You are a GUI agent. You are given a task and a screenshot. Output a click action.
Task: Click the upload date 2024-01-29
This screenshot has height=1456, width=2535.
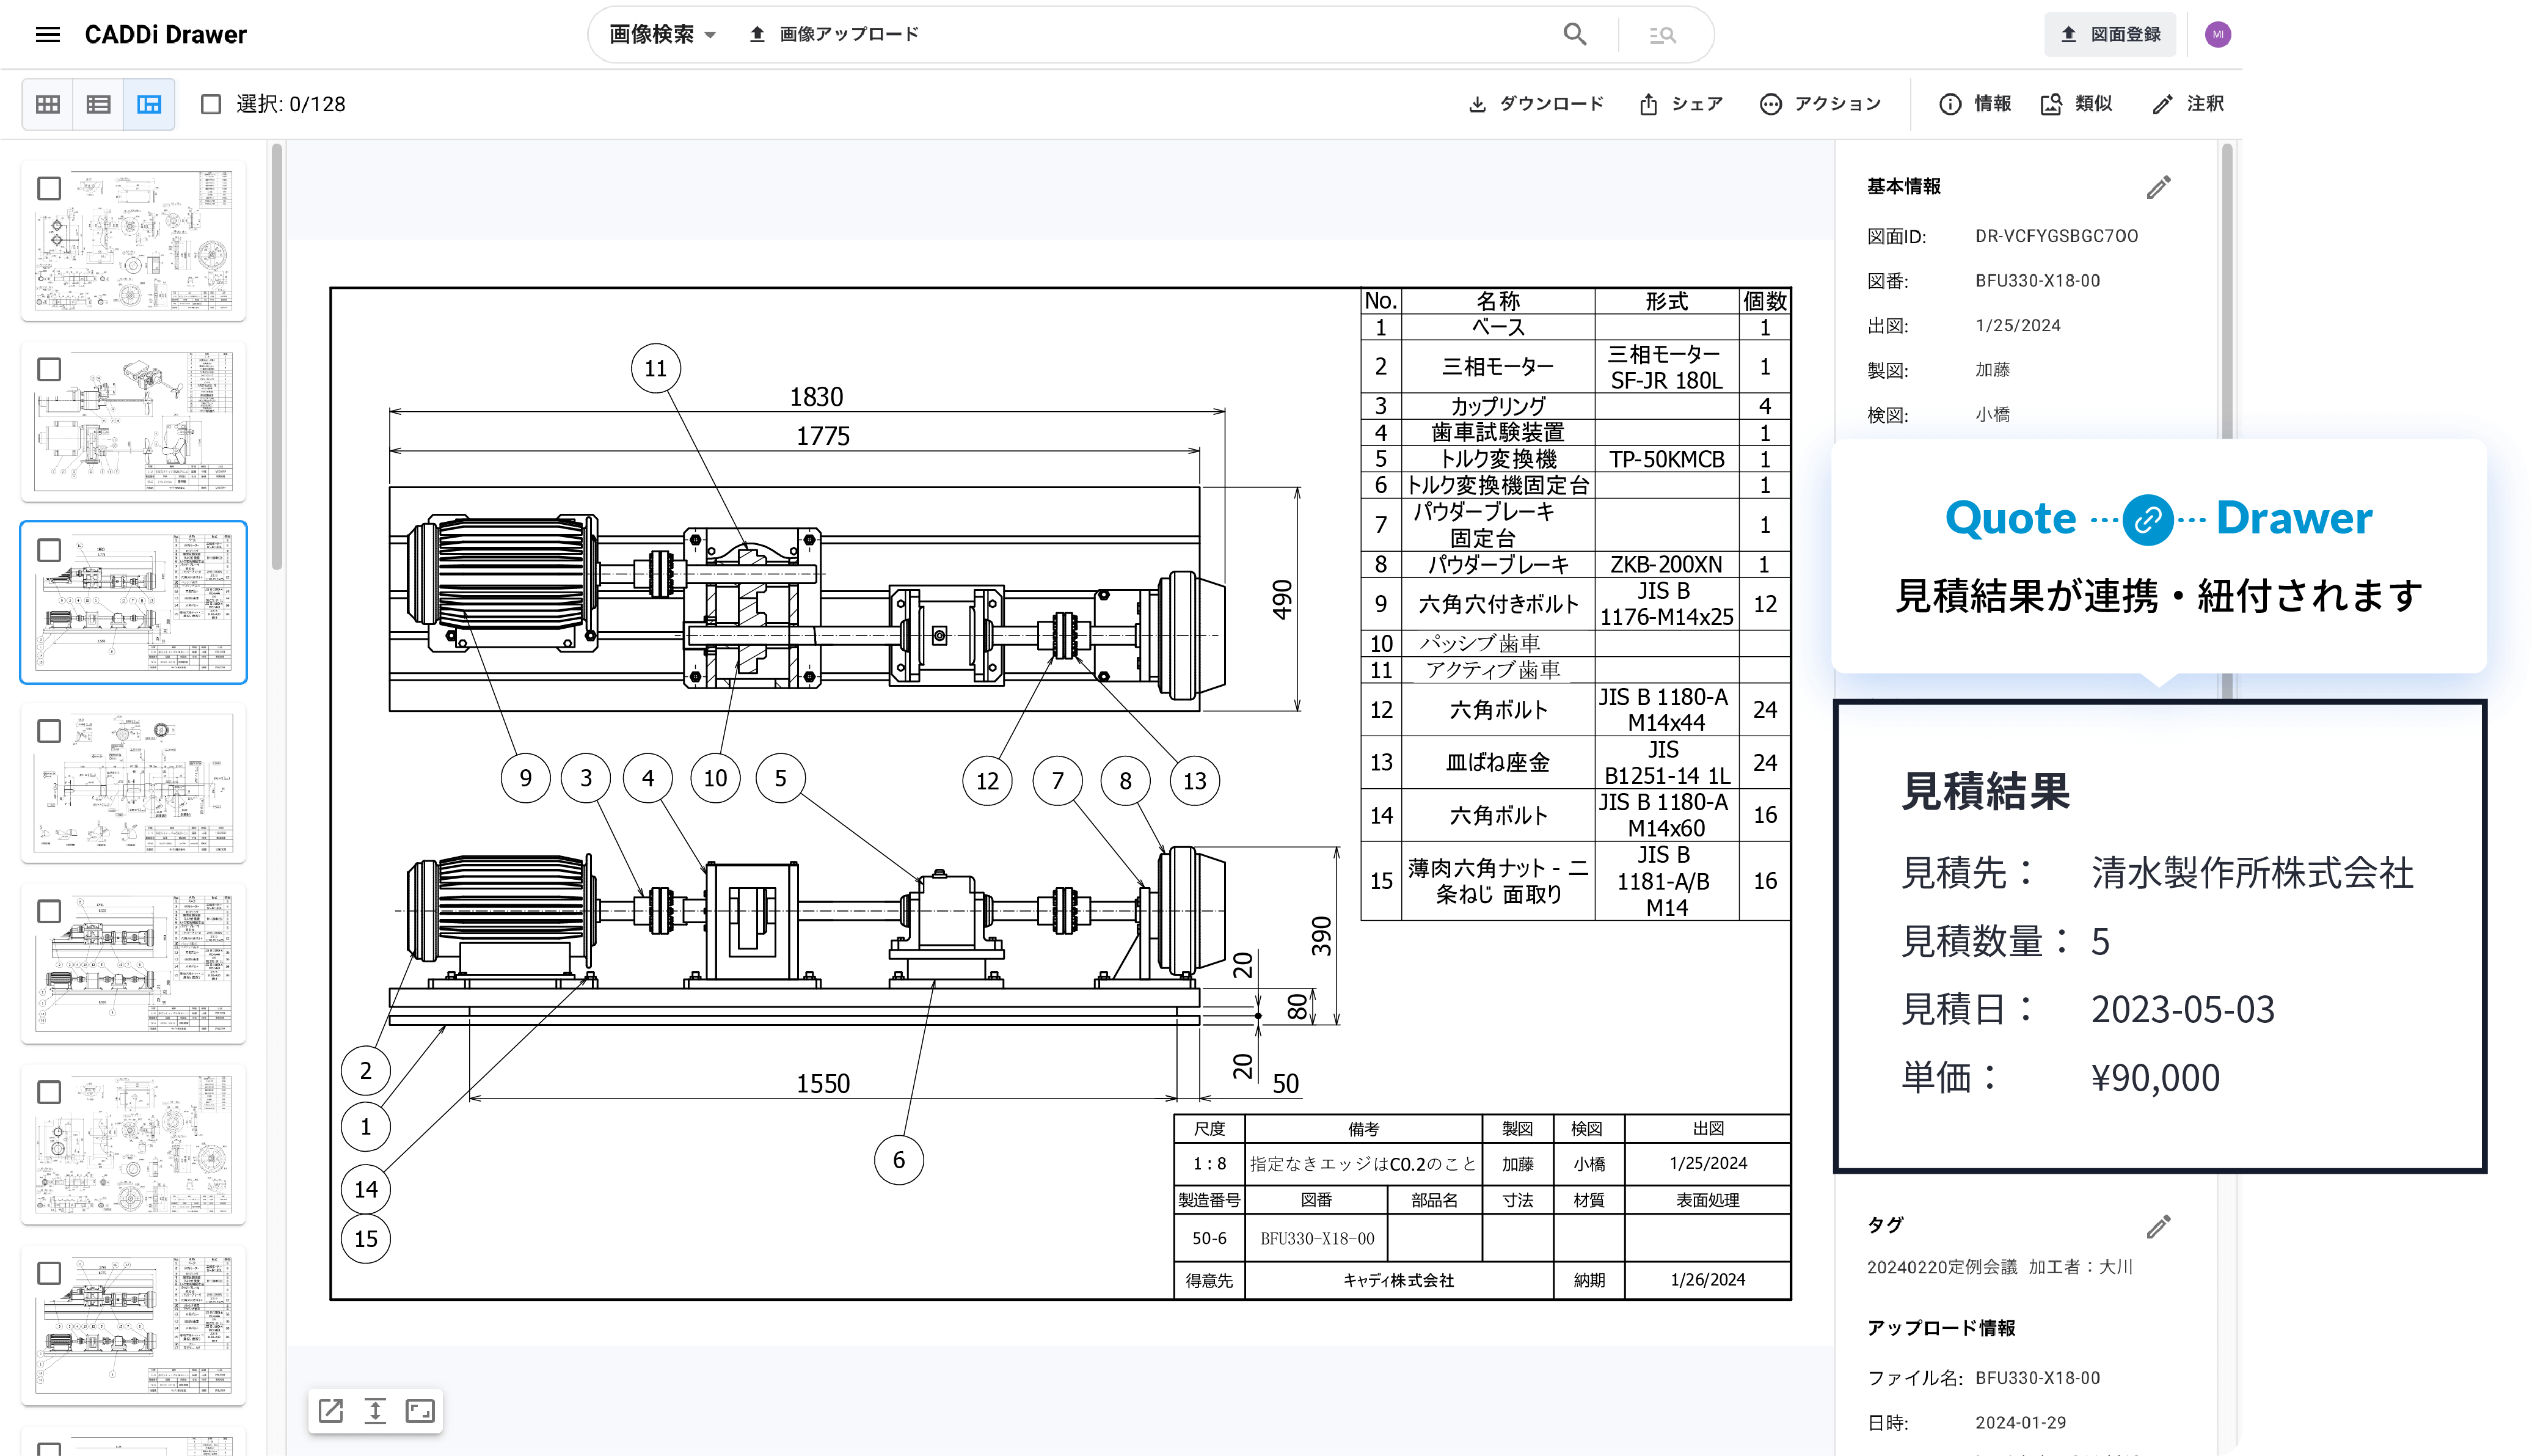[2020, 1423]
